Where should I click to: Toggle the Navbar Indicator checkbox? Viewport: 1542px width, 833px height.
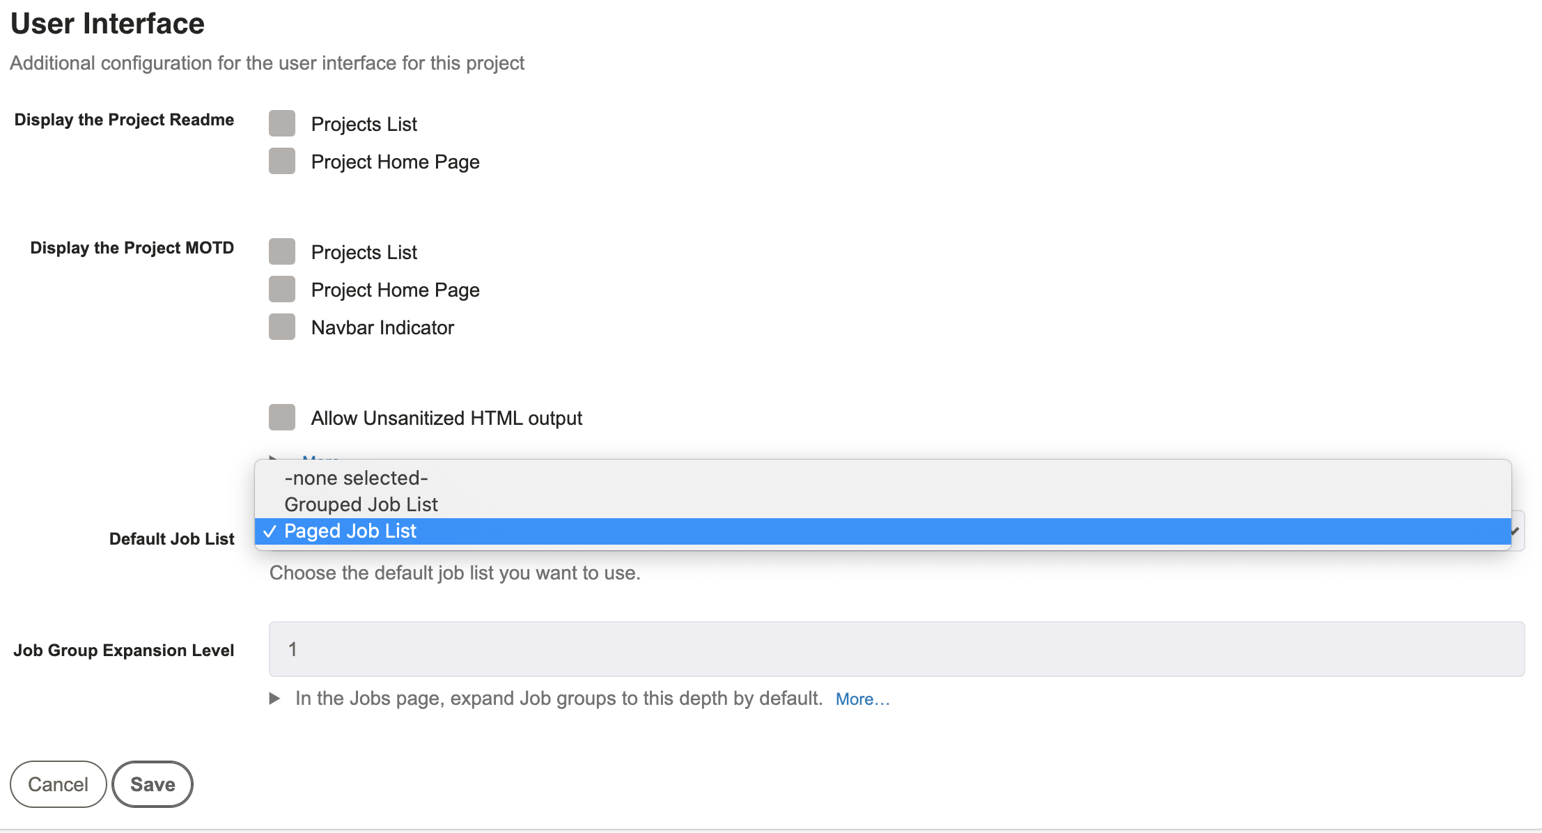tap(282, 327)
